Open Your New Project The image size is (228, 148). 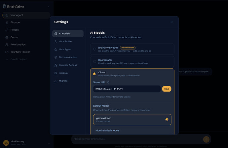(x=26, y=52)
